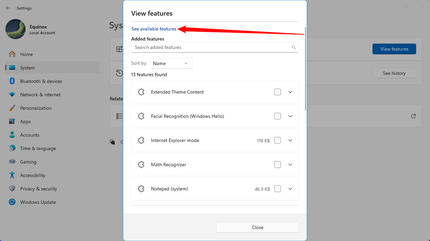Screen dimensions: 430x241
Task: Click the Personalization paintbrush icon
Action: (12, 108)
